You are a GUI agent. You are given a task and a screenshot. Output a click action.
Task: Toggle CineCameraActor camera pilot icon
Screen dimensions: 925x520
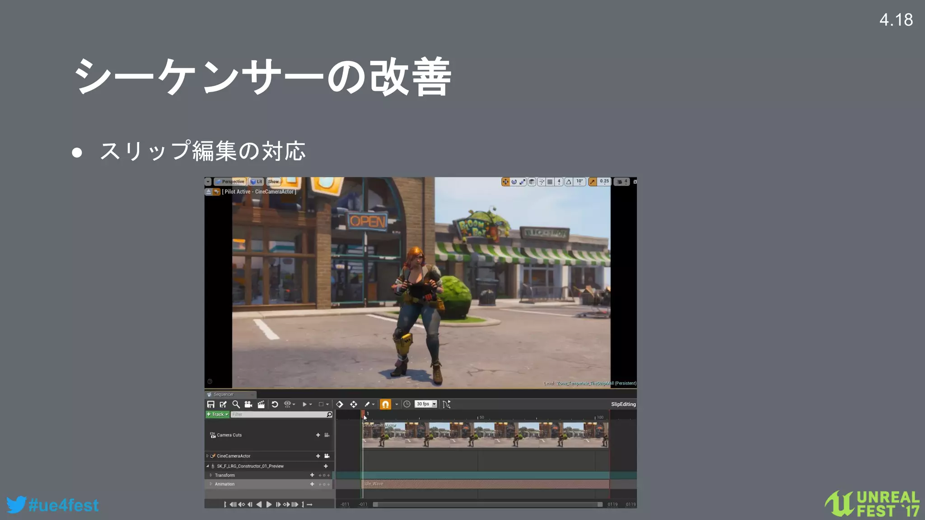327,456
